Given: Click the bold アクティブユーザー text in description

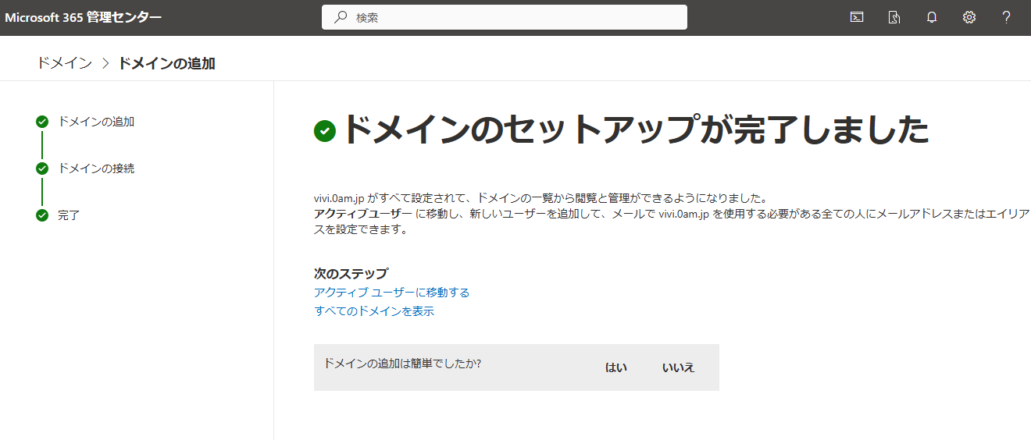Looking at the screenshot, I should coord(363,215).
